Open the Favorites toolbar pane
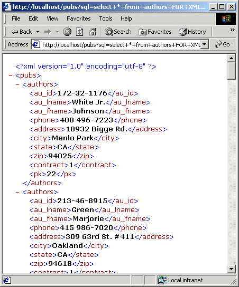Image resolution: width=239 pixels, height=287 pixels. point(155,32)
